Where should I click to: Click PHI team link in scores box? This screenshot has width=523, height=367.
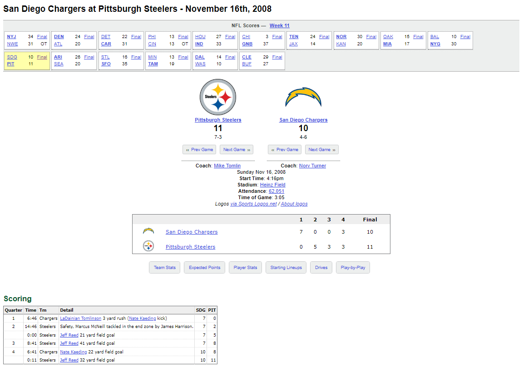(152, 37)
